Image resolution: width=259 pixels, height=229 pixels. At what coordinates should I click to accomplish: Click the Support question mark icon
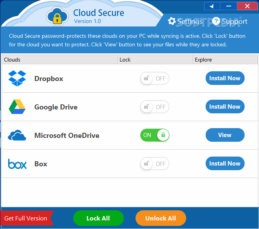pyautogui.click(x=216, y=21)
